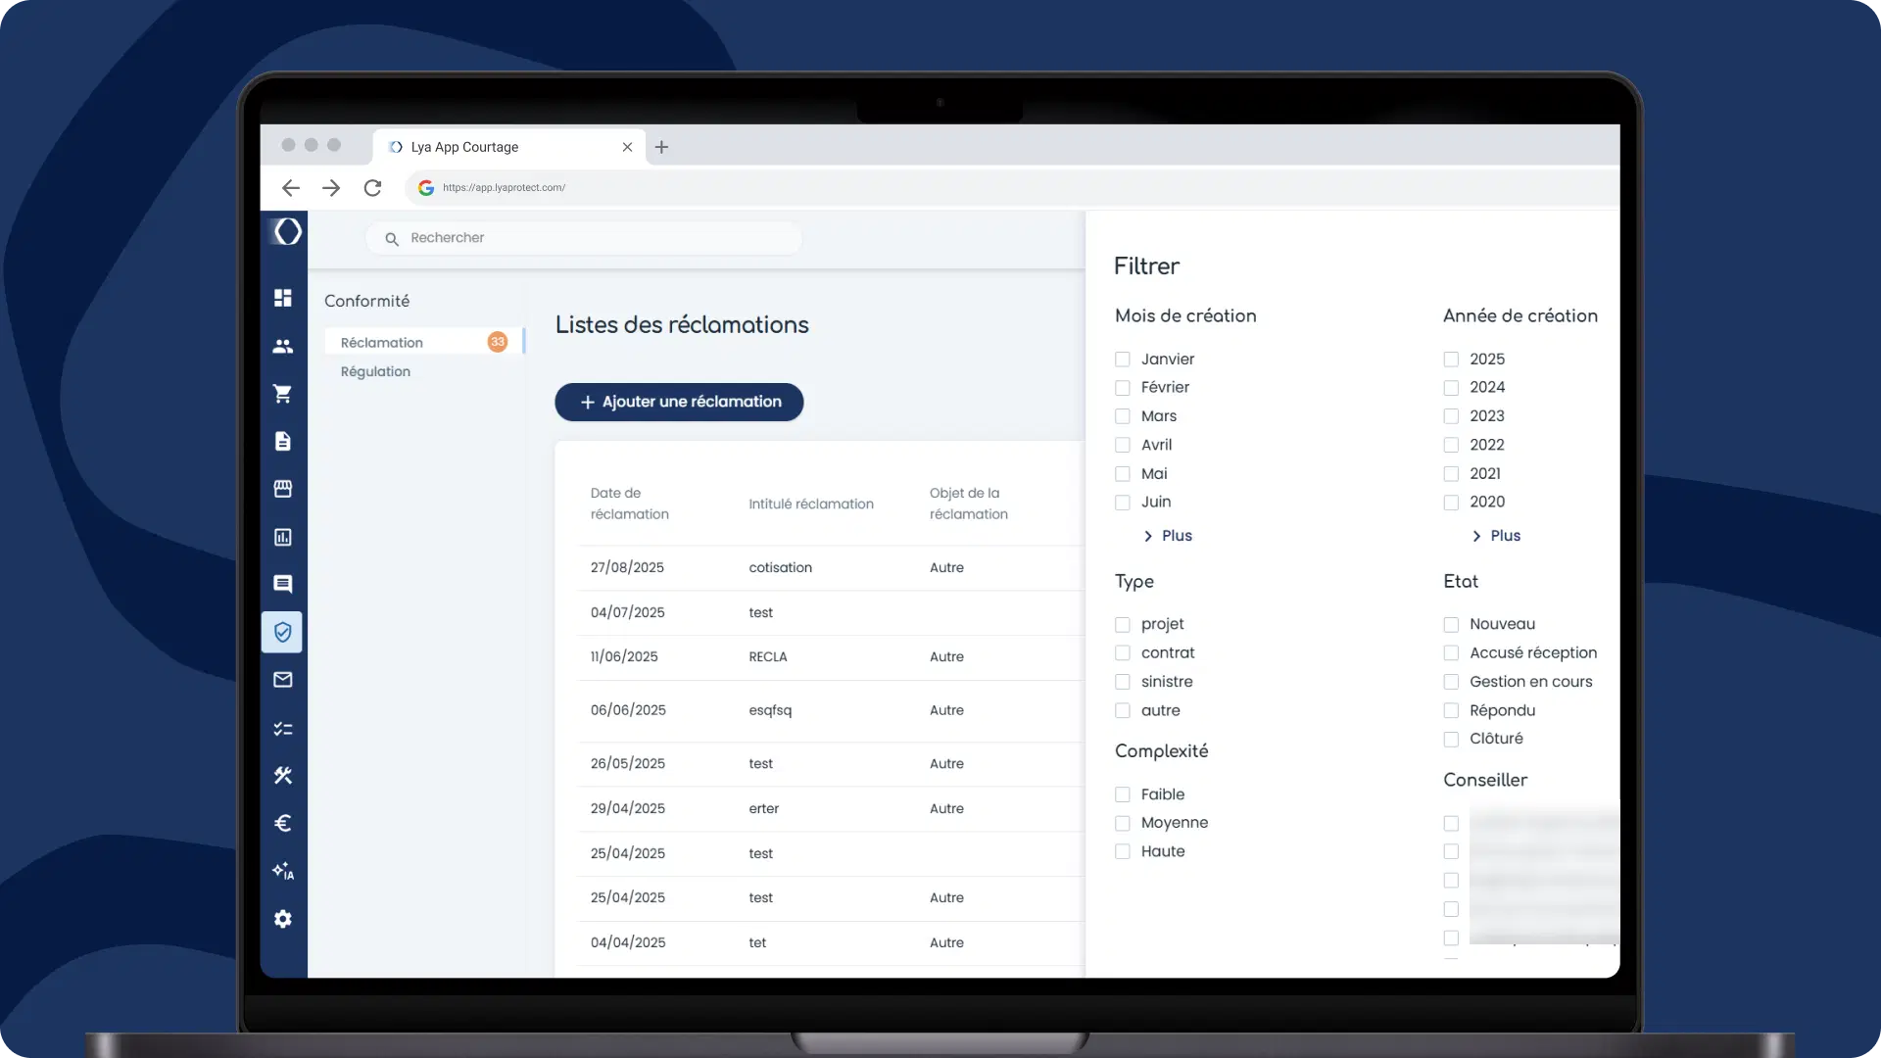Click the Google icon in address bar
Image resolution: width=1881 pixels, height=1058 pixels.
pyautogui.click(x=426, y=188)
